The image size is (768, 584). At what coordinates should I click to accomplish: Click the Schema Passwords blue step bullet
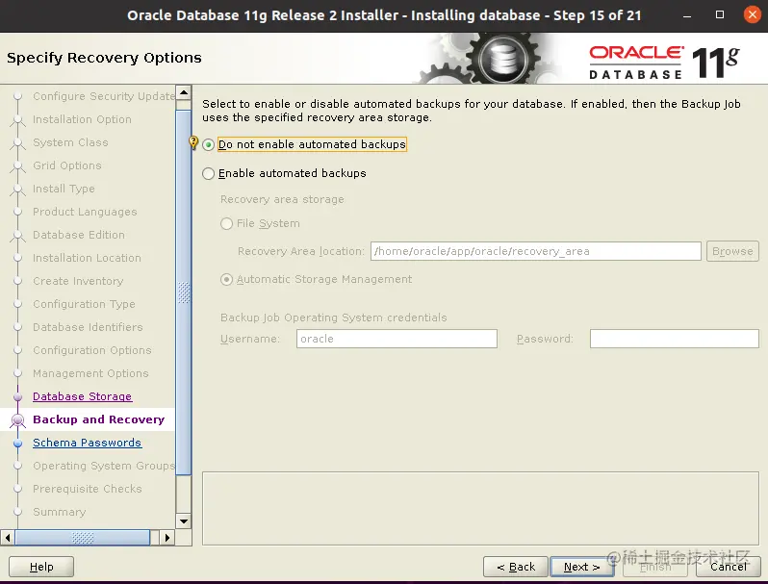click(17, 443)
